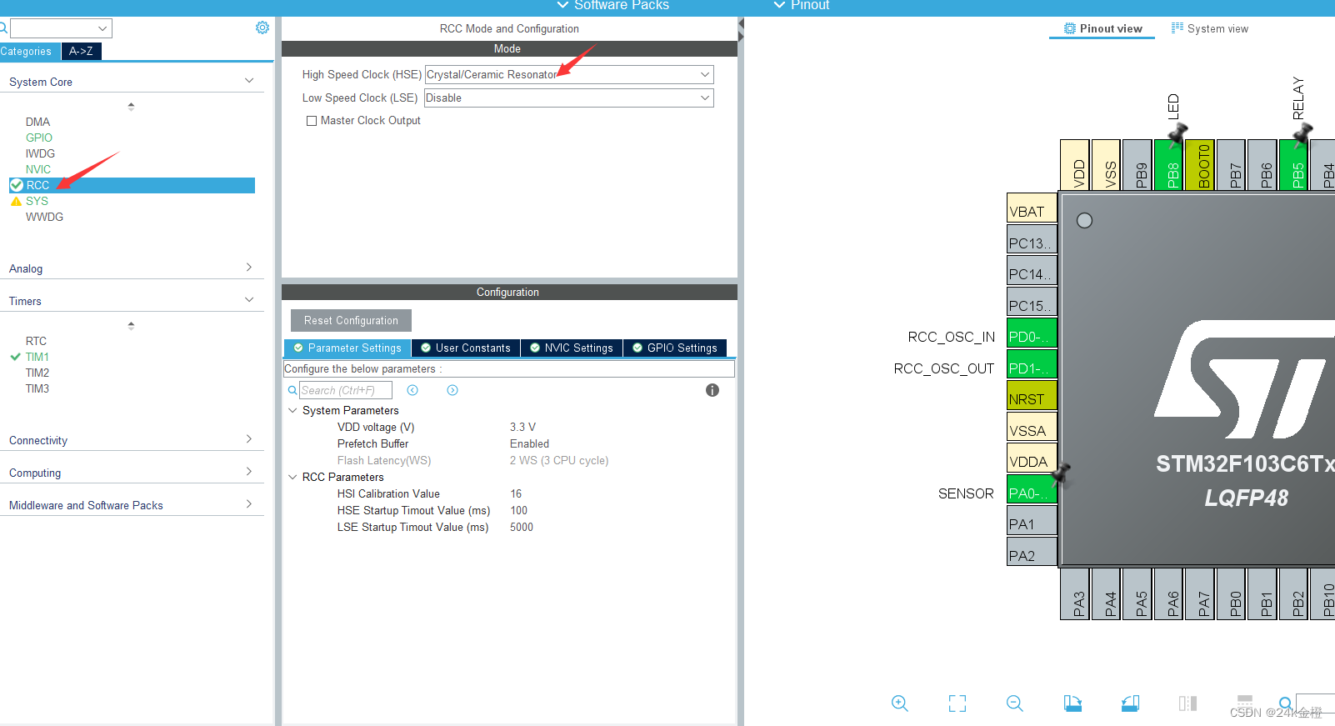Image resolution: width=1335 pixels, height=726 pixels.
Task: Enable Master Clock Output checkbox
Action: (x=312, y=121)
